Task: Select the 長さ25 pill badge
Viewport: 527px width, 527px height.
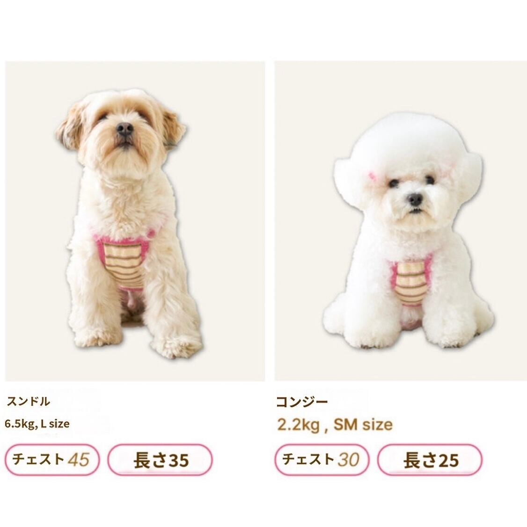Action: pos(430,460)
